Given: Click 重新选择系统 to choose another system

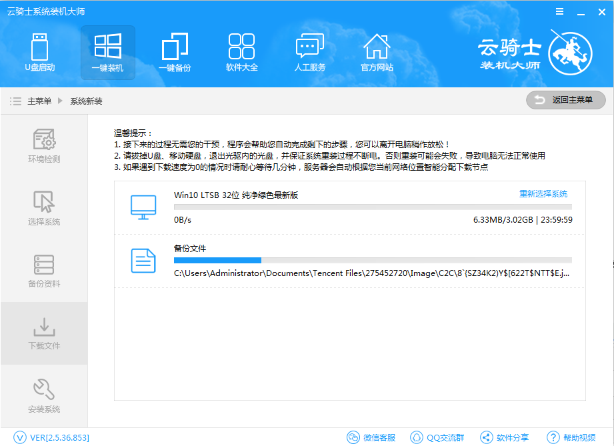Looking at the screenshot, I should tap(543, 193).
